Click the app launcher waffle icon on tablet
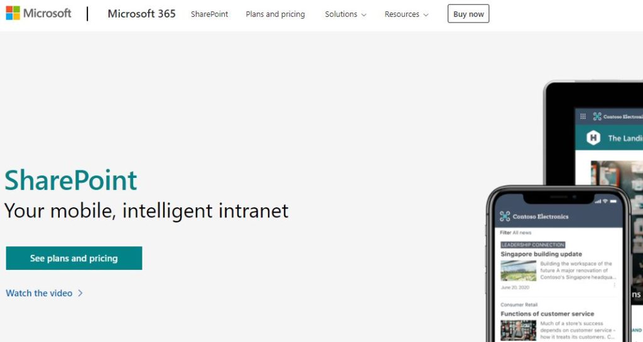 583,117
